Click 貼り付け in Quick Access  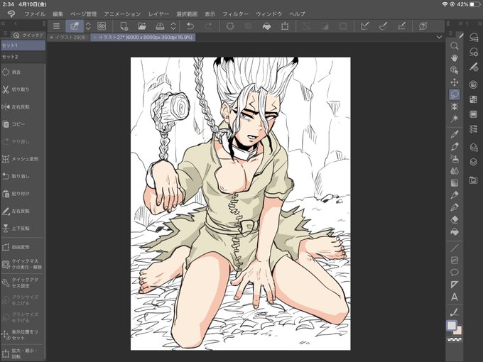click(22, 194)
